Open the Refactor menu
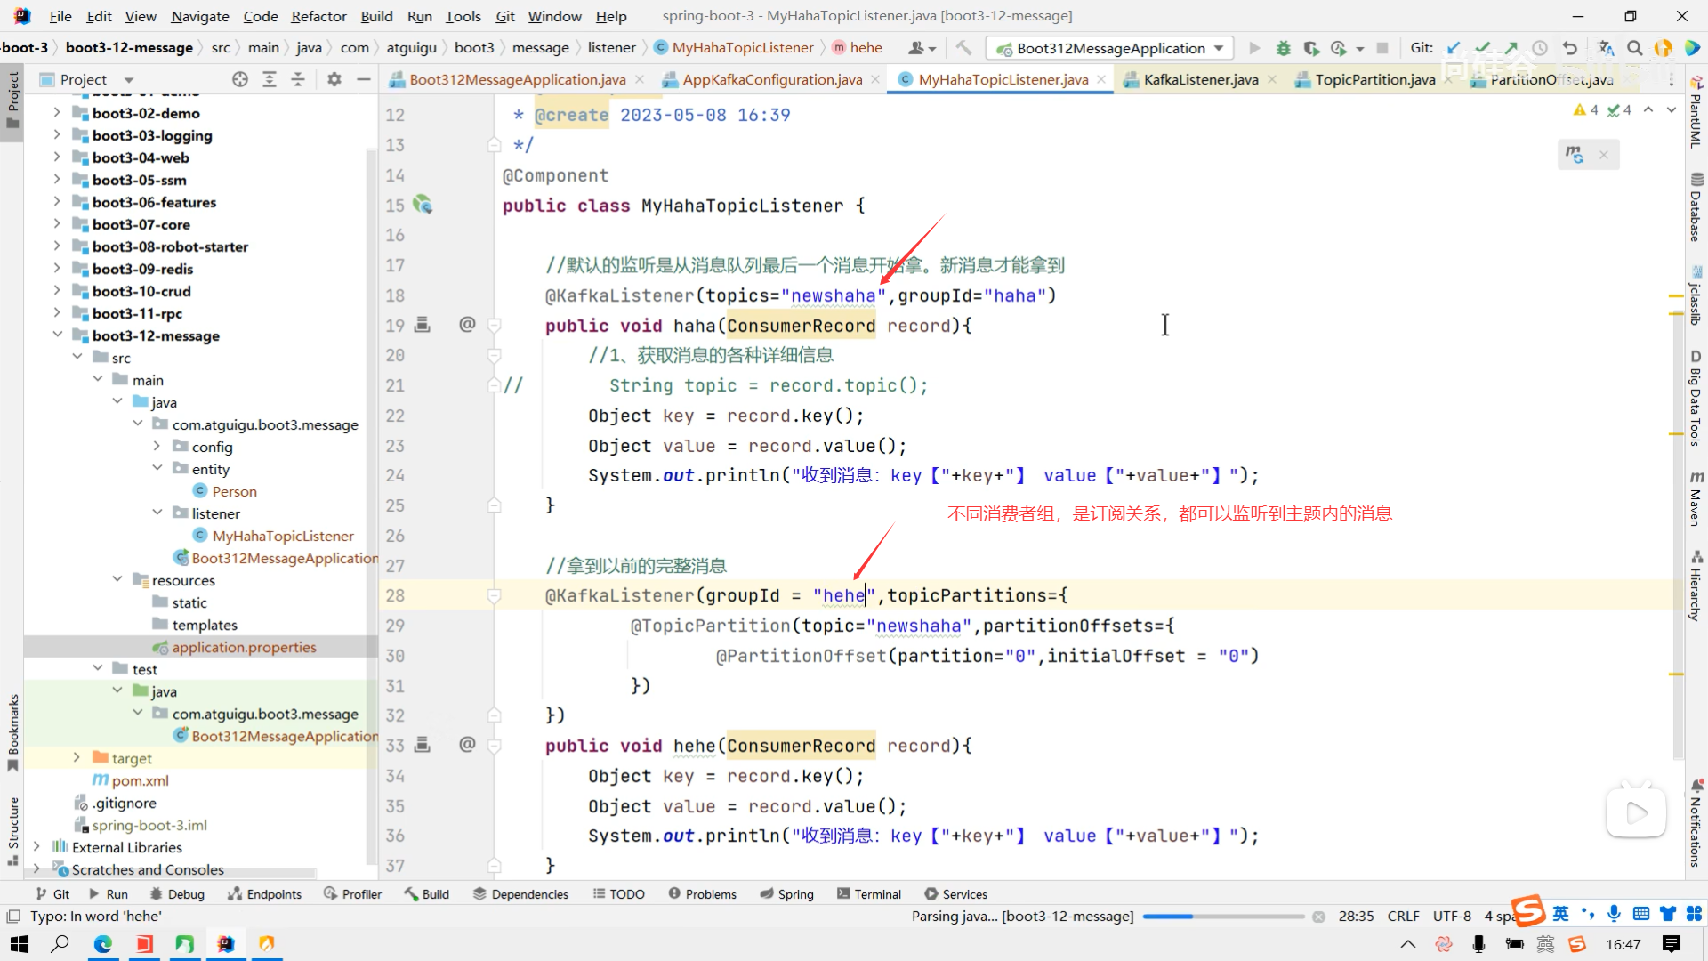The height and width of the screenshot is (961, 1708). point(318,16)
